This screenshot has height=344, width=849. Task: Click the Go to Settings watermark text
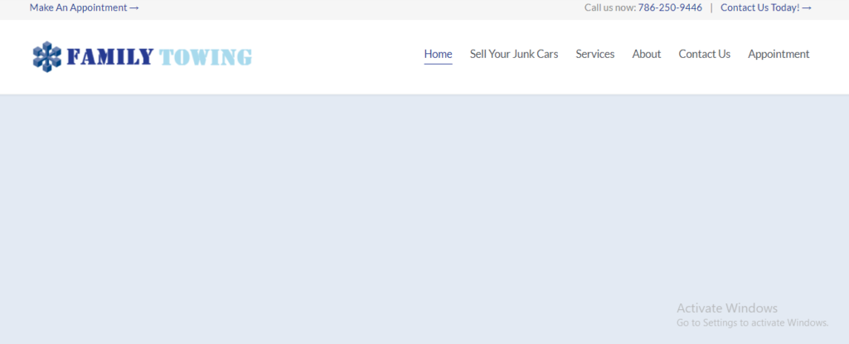pyautogui.click(x=752, y=322)
